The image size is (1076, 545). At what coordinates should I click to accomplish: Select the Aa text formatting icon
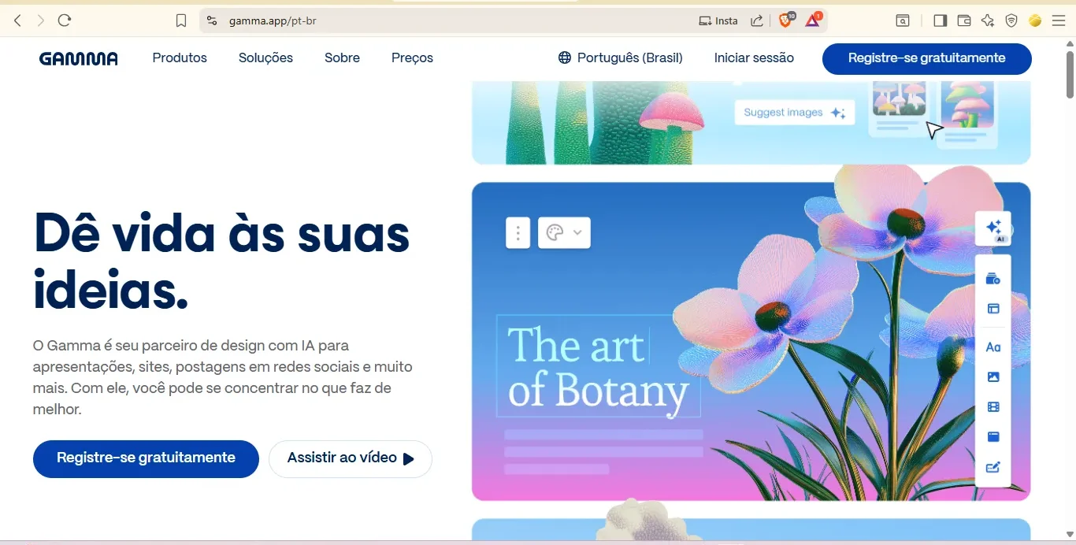993,347
